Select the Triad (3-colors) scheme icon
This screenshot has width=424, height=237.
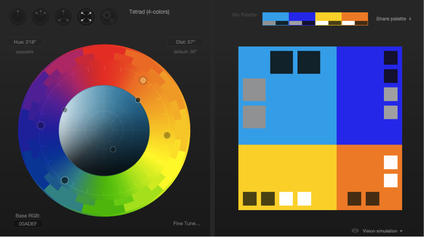63,17
